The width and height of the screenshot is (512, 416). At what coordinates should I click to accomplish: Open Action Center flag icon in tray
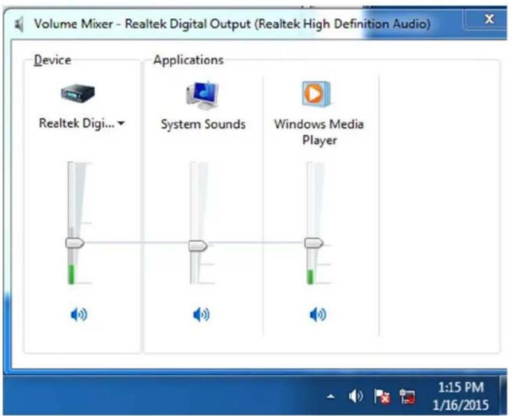(382, 397)
